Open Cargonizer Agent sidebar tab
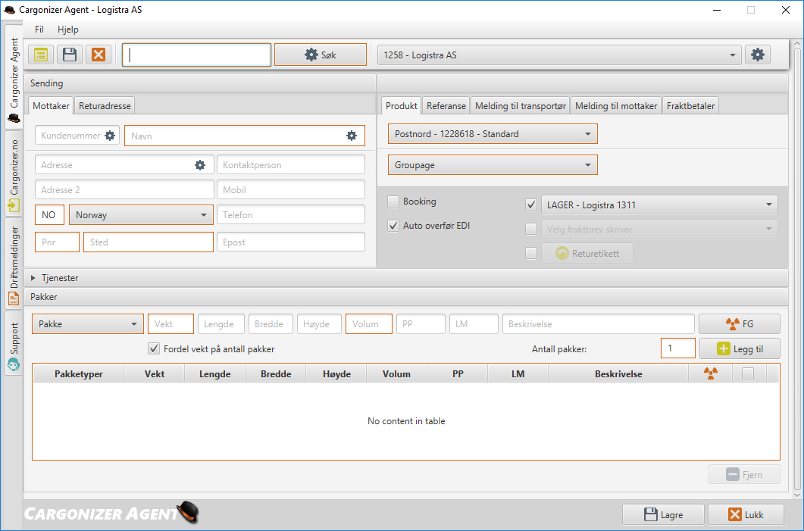Image resolution: width=804 pixels, height=531 pixels. (14, 78)
